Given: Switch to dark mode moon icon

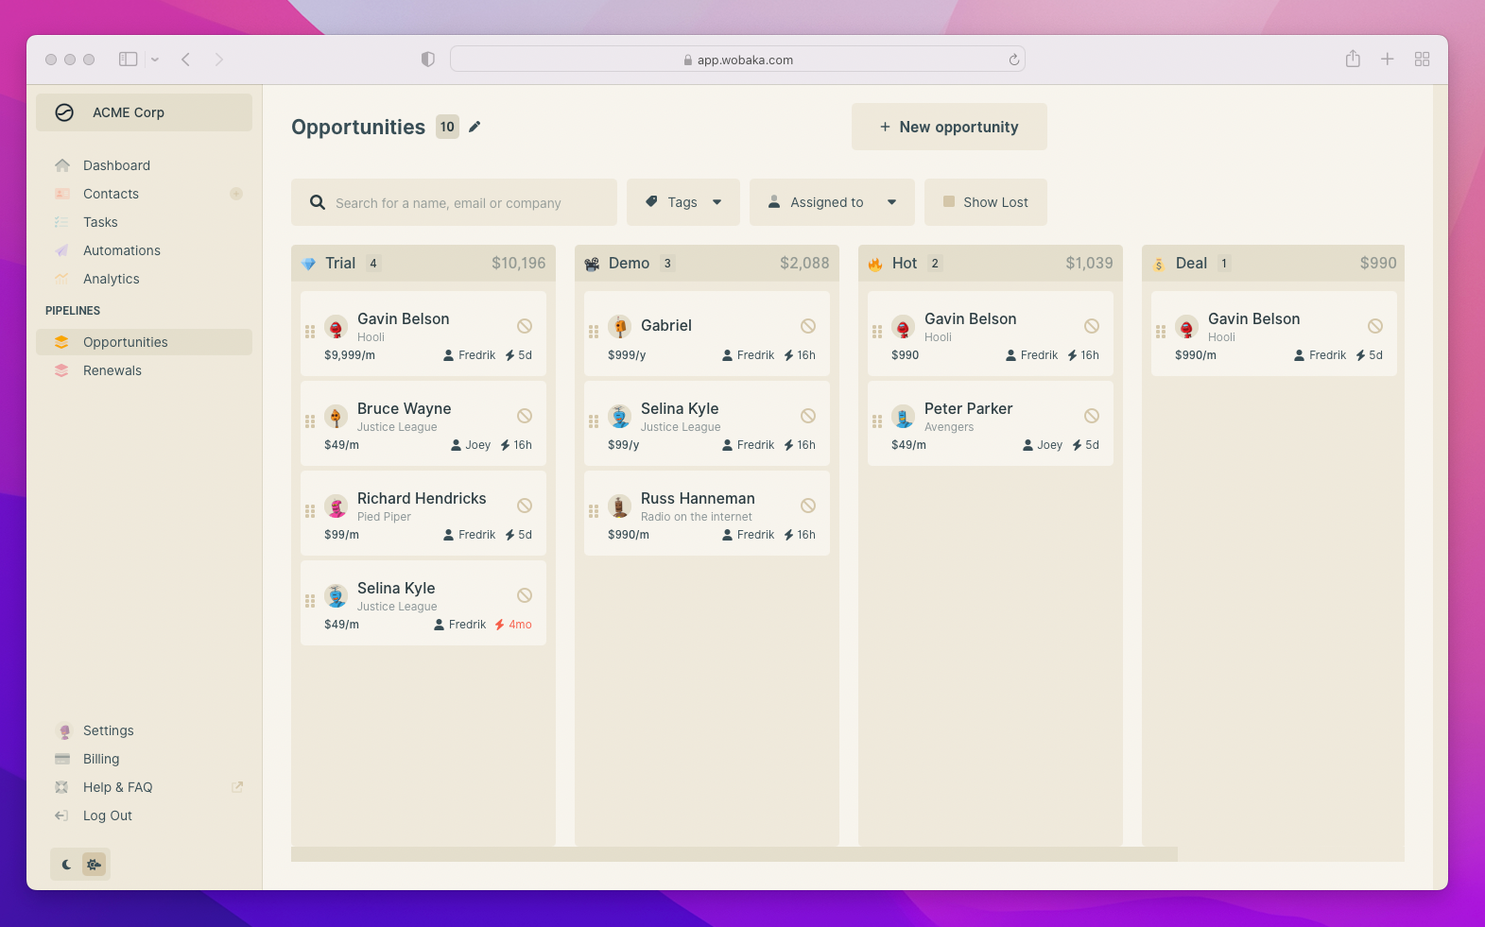Looking at the screenshot, I should pyautogui.click(x=66, y=864).
